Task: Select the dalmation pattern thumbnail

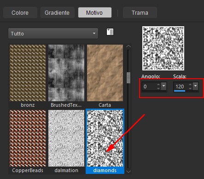Action: point(66,138)
